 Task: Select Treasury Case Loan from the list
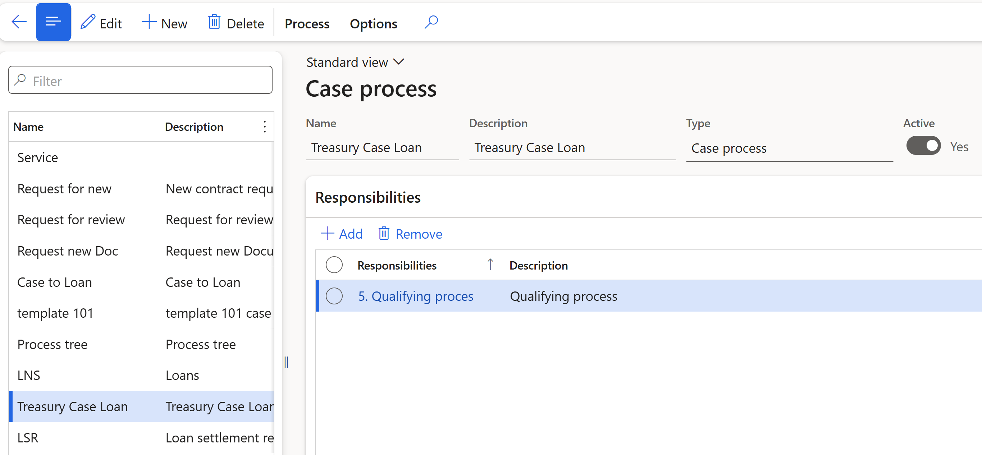pos(73,406)
